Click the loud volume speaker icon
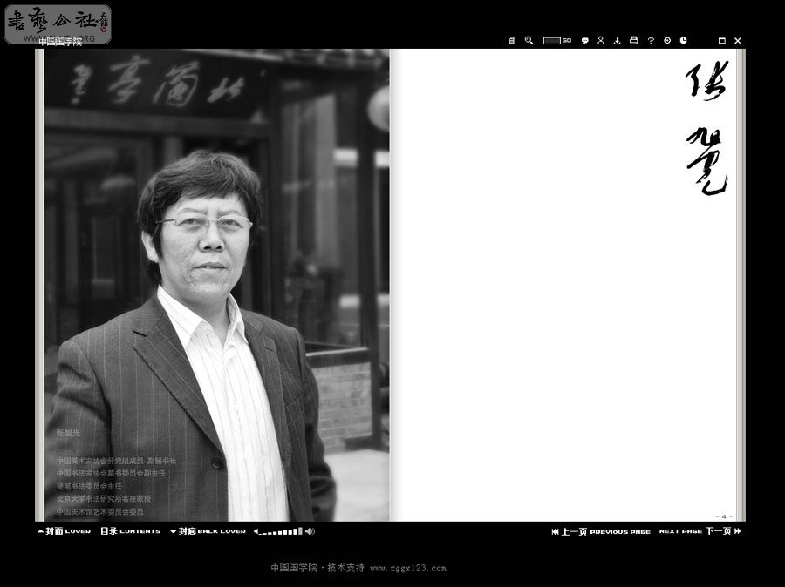 pos(310,531)
